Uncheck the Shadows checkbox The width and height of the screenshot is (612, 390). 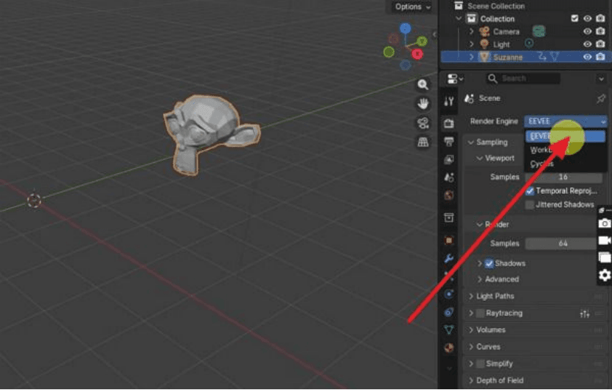tap(489, 263)
